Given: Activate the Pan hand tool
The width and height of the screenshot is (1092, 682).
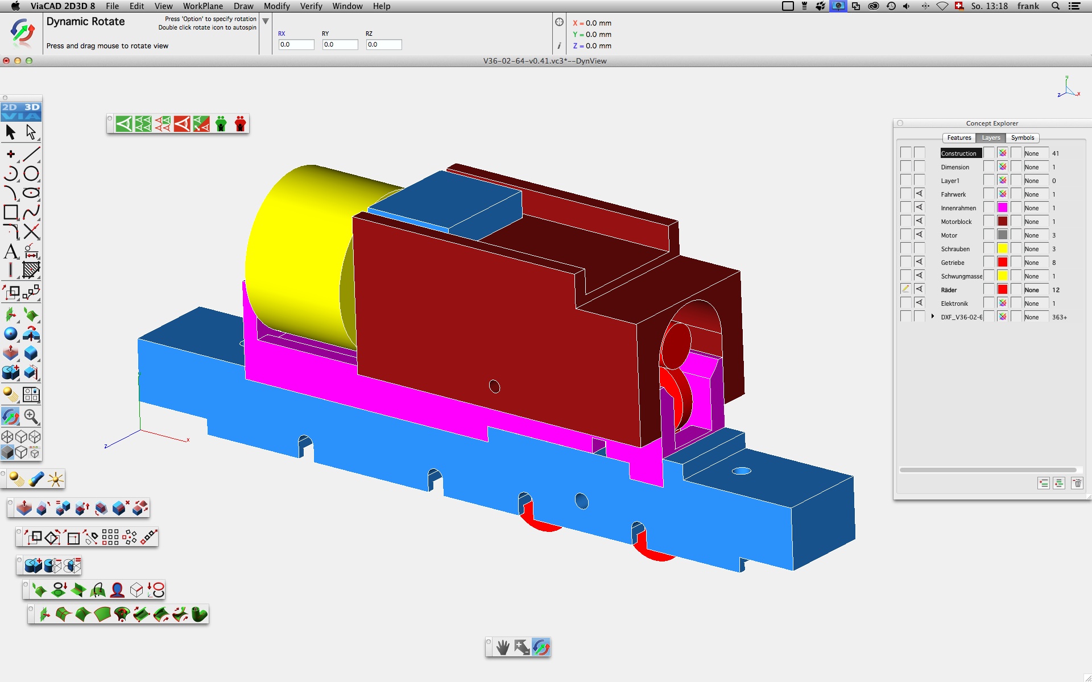Looking at the screenshot, I should point(503,647).
